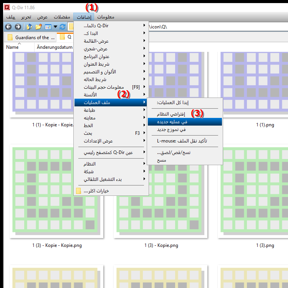Expand معلومات حجم البينات [F9] submenu
The height and width of the screenshot is (288, 288).
click(111, 87)
